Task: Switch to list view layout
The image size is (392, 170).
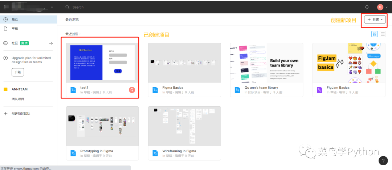Action: point(383,34)
